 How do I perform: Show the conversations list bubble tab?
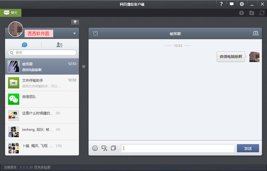click(25, 45)
